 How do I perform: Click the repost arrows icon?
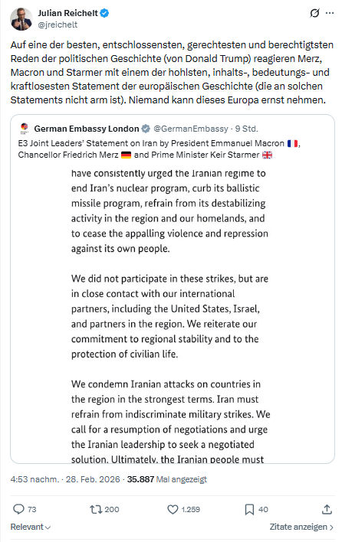point(96,509)
